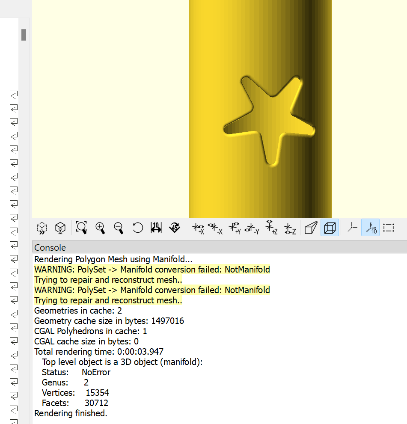
Task: Toggle the show axes button
Action: 352,228
